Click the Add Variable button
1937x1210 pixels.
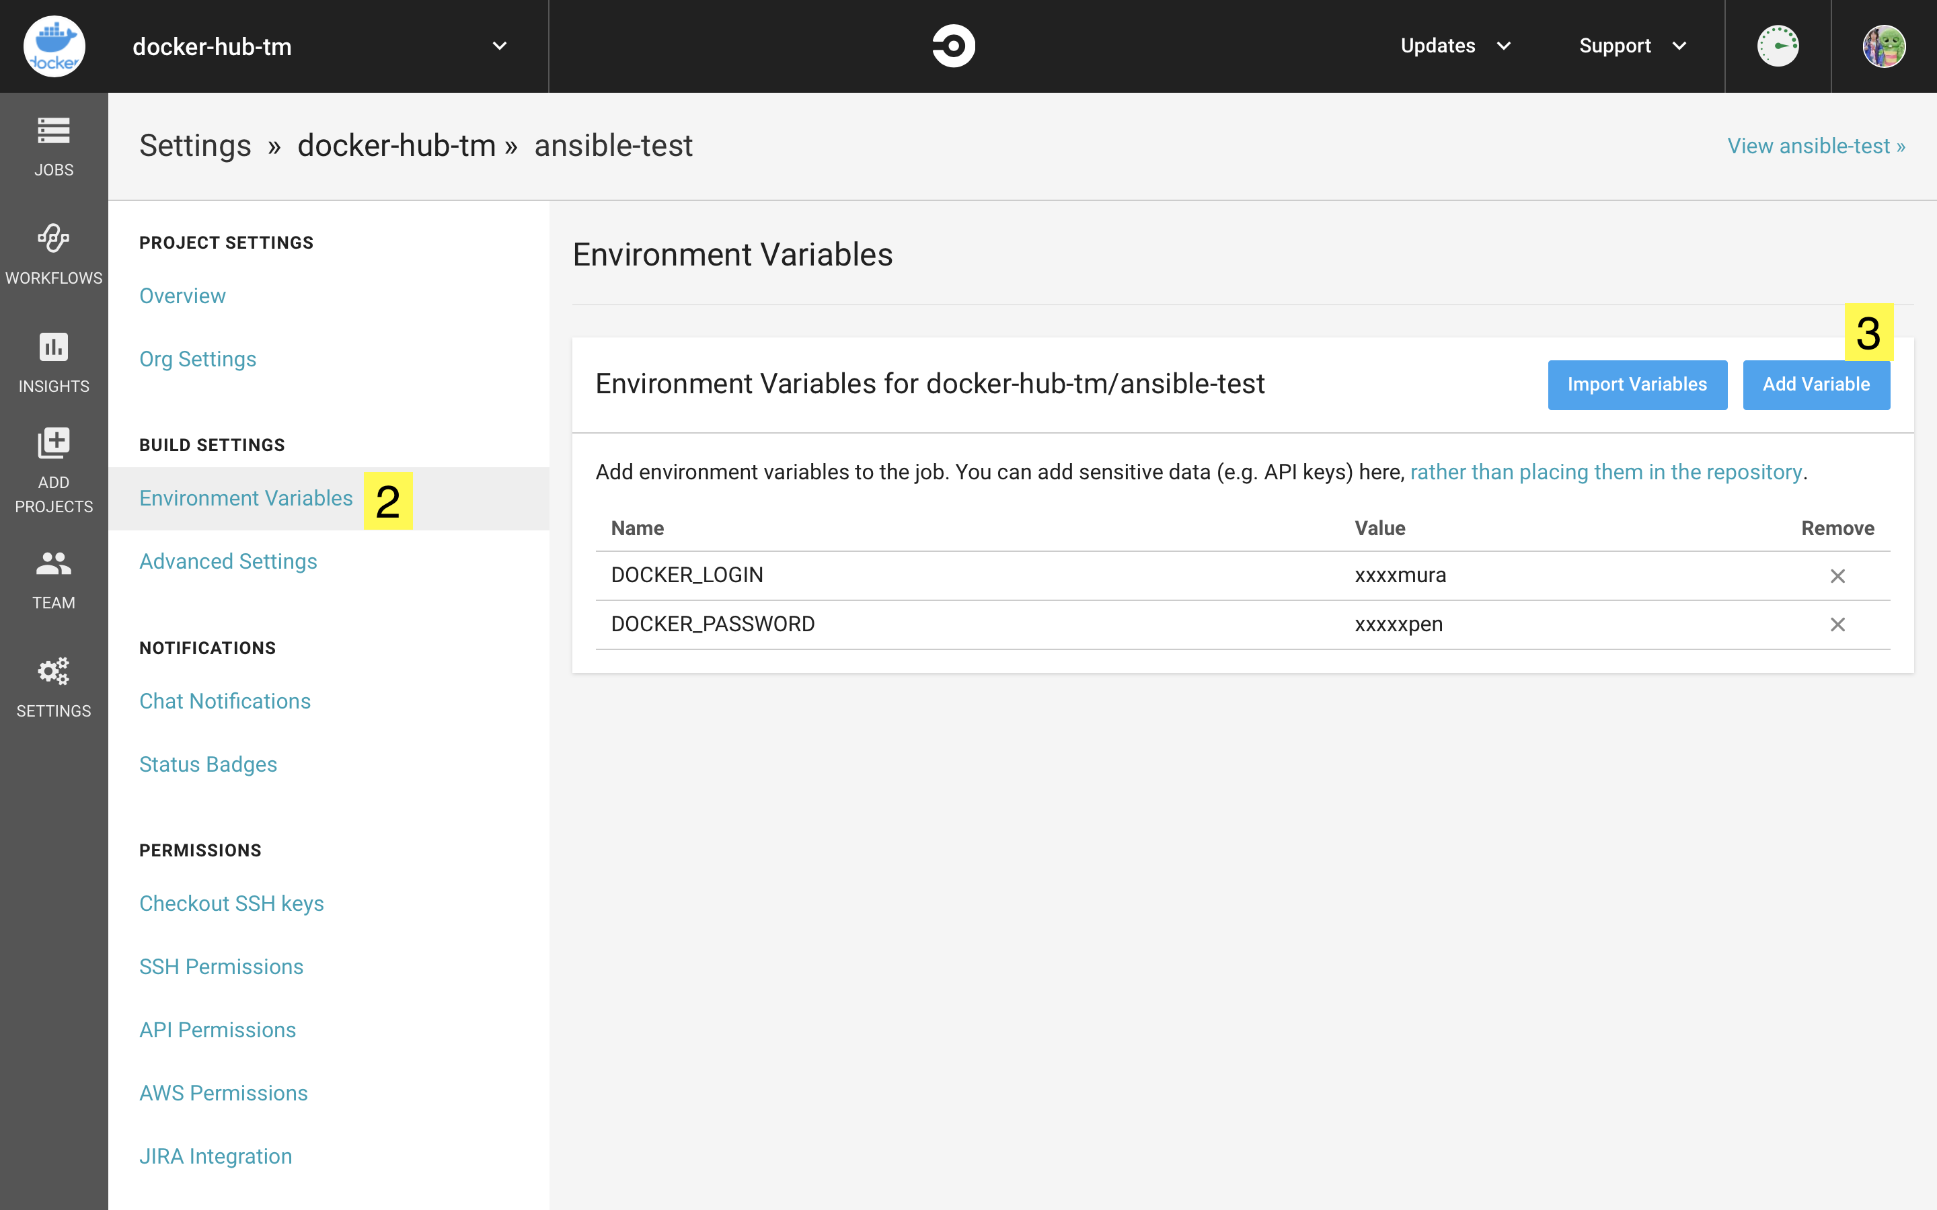click(1816, 385)
